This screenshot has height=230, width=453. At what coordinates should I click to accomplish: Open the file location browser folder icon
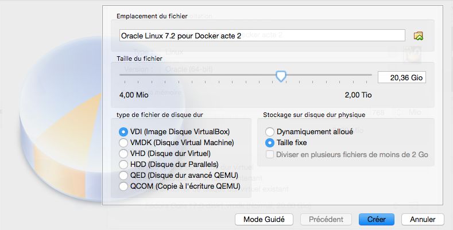click(x=419, y=36)
